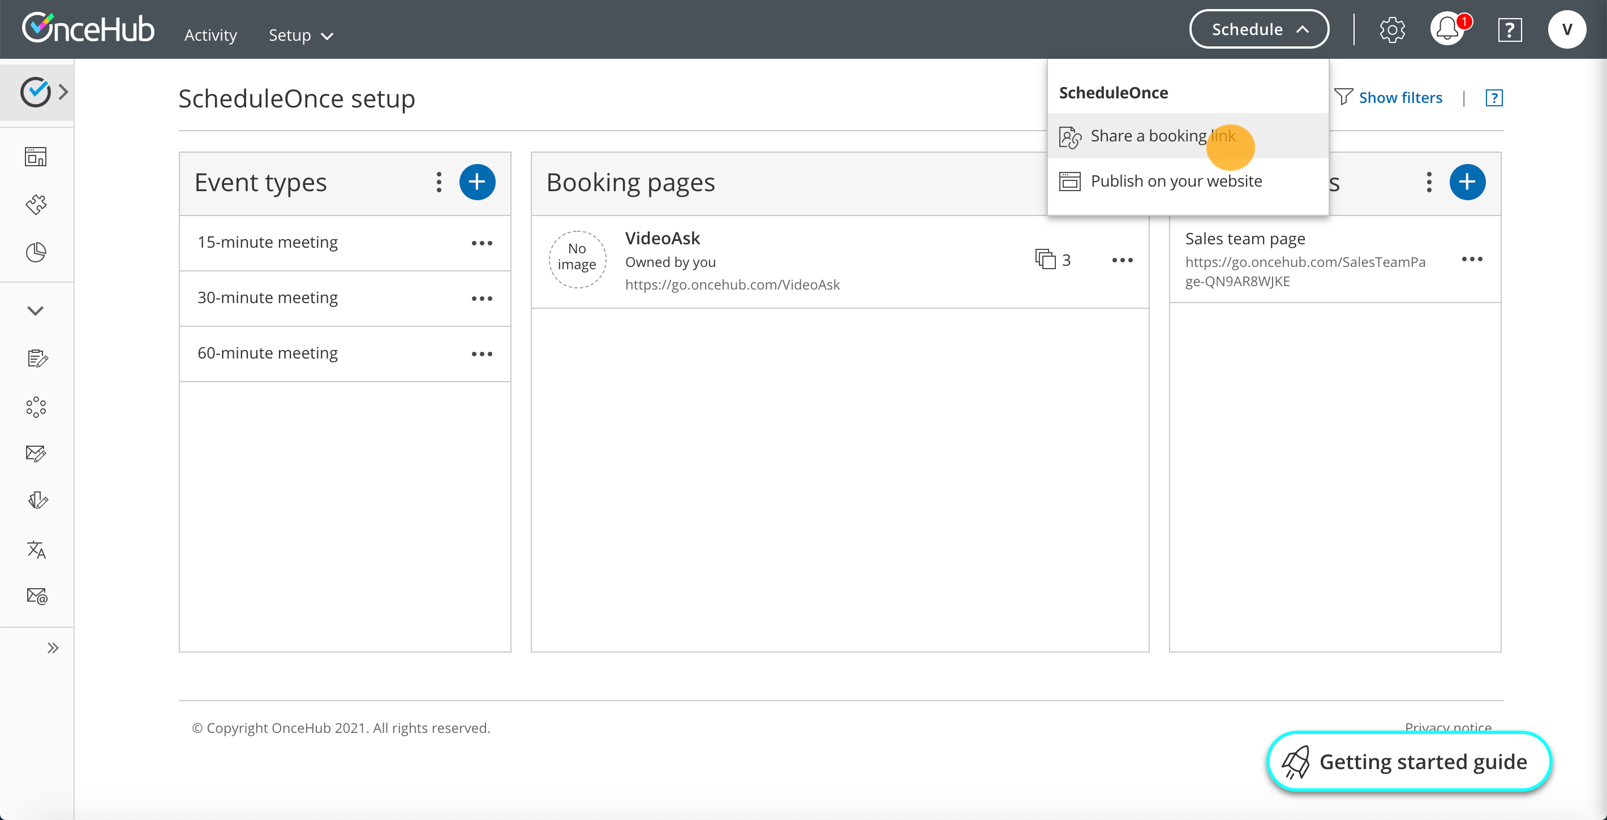
Task: Click Show filters
Action: pos(1400,98)
